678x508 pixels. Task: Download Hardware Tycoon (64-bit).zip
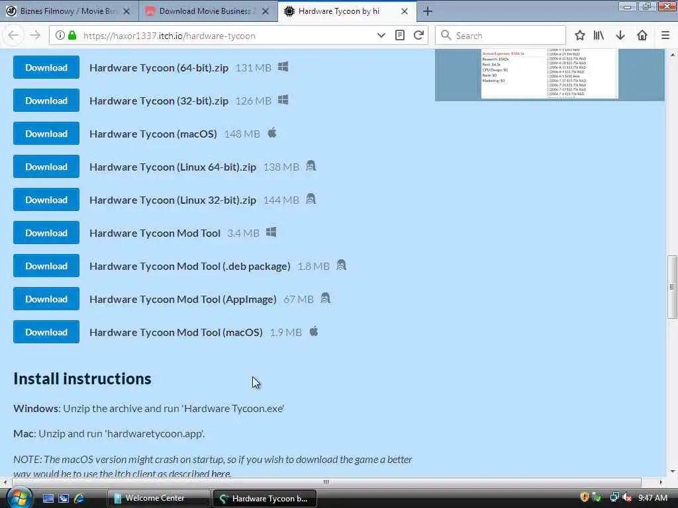coord(46,67)
